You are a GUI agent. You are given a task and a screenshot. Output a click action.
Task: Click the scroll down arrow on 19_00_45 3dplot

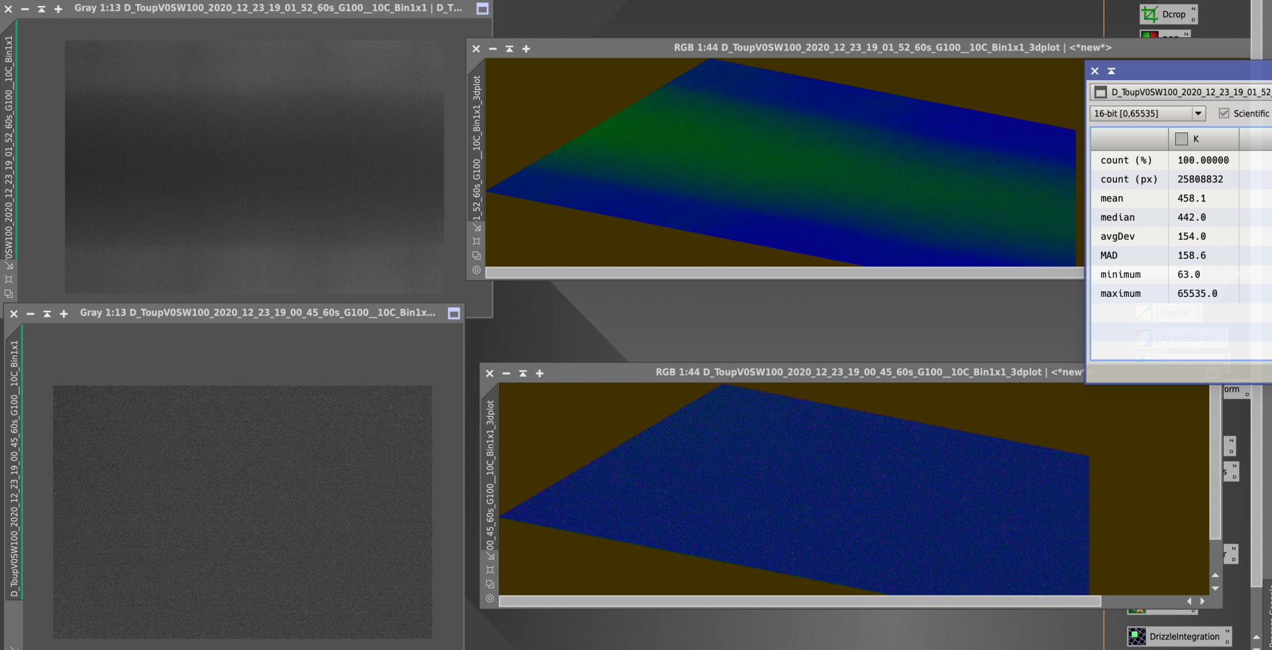click(1215, 588)
